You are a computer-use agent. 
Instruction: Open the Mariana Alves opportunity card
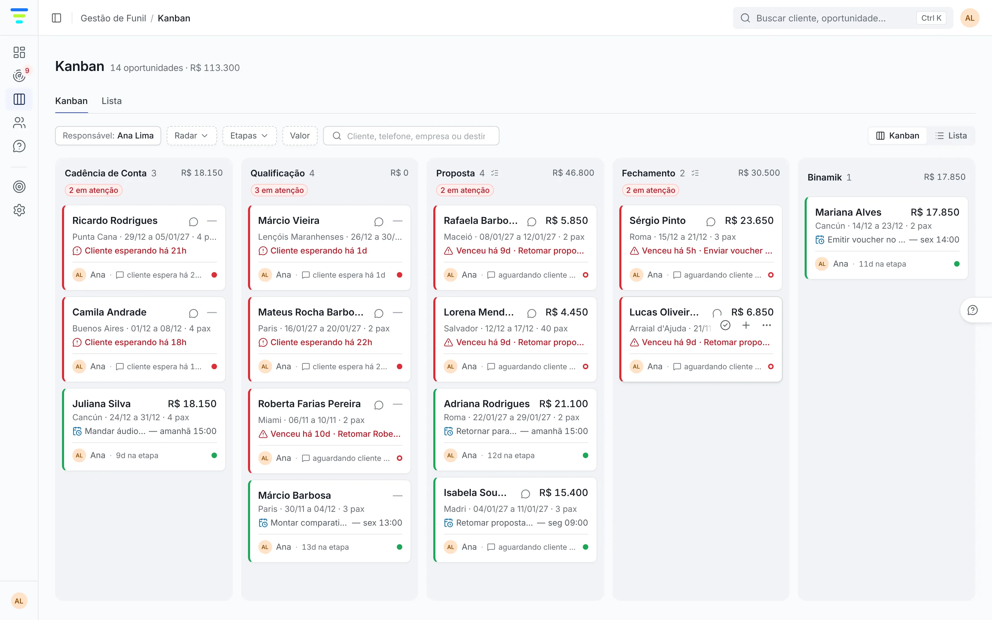click(887, 238)
